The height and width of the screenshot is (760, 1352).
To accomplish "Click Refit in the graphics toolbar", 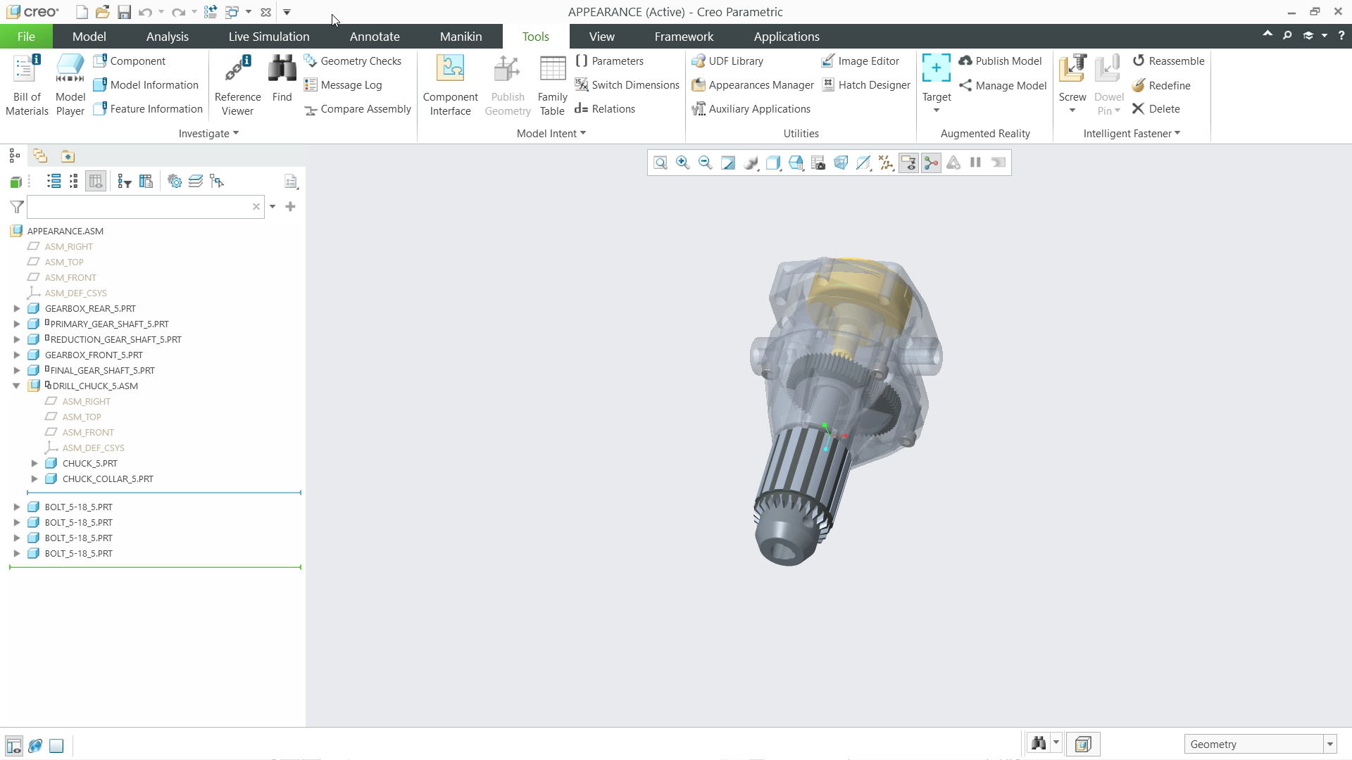I will [x=661, y=163].
